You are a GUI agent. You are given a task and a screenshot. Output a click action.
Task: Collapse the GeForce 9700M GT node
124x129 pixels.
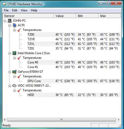tap(10, 72)
